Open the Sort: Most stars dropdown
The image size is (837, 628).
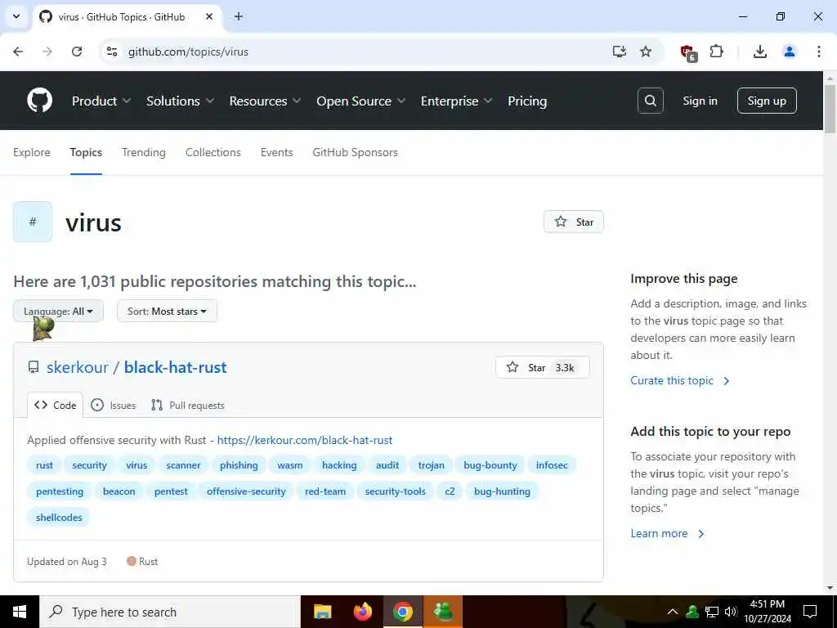point(167,311)
